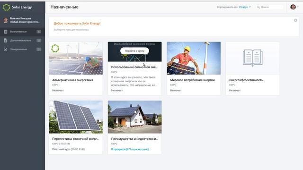
Task: Click the Перейти к курсу button
Action: point(134,51)
